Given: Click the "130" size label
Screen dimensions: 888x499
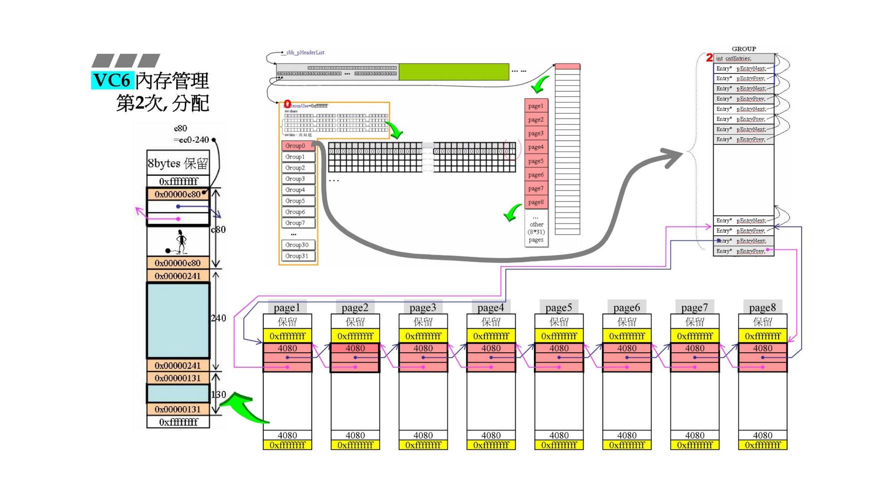Looking at the screenshot, I should pos(218,394).
